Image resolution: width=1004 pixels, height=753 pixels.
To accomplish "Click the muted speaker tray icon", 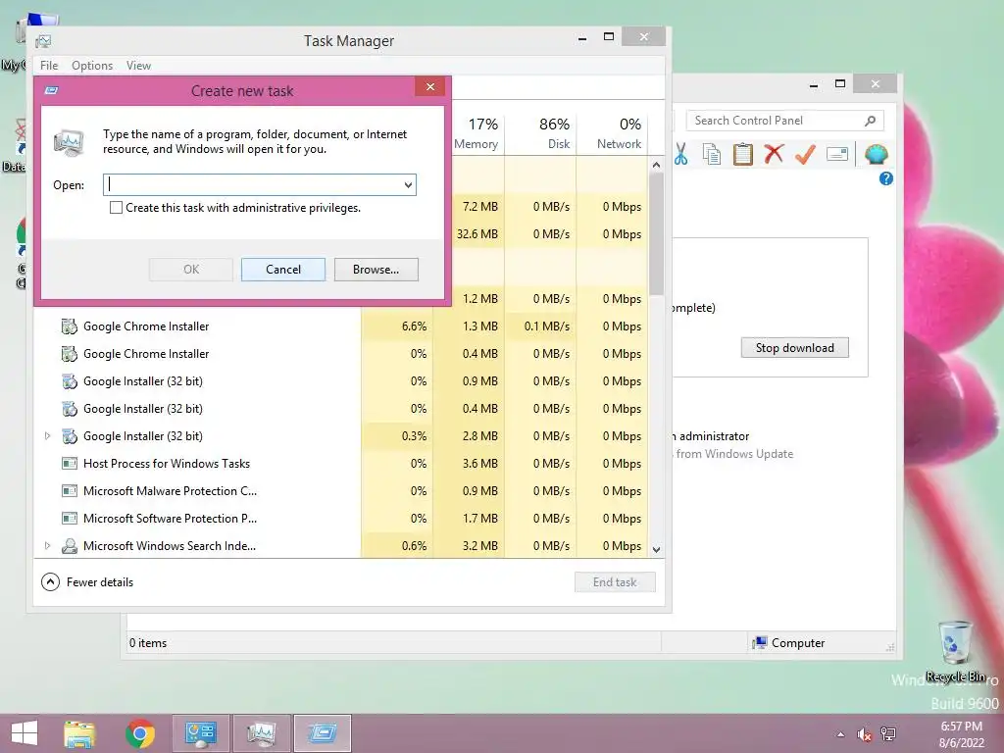I will click(x=865, y=734).
